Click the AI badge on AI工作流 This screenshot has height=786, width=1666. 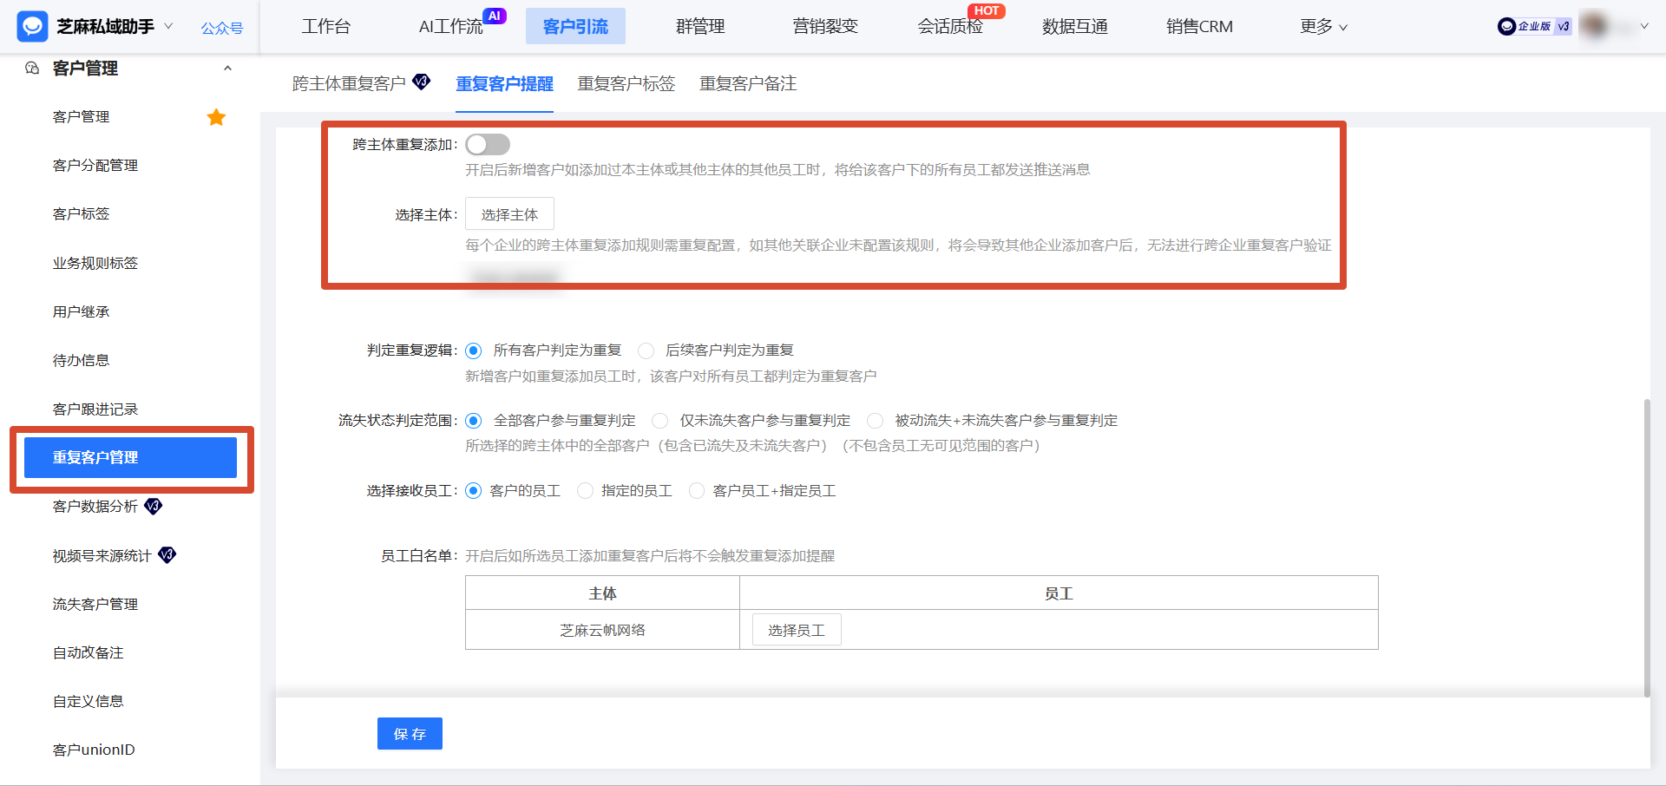[x=495, y=16]
